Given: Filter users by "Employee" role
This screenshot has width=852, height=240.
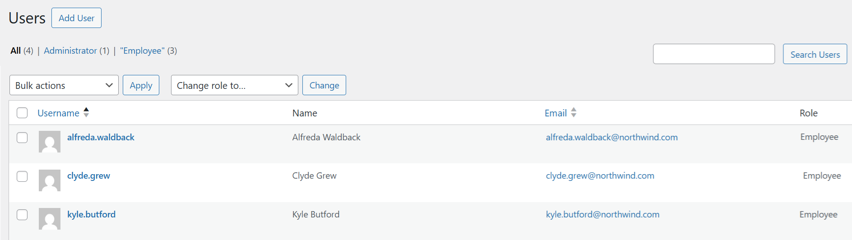Looking at the screenshot, I should (142, 51).
